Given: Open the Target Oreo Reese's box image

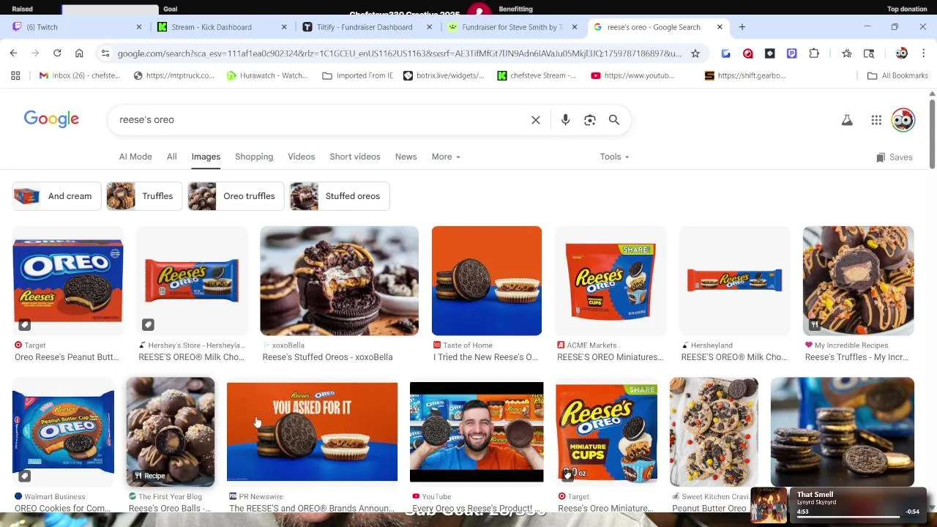Looking at the screenshot, I should (68, 280).
